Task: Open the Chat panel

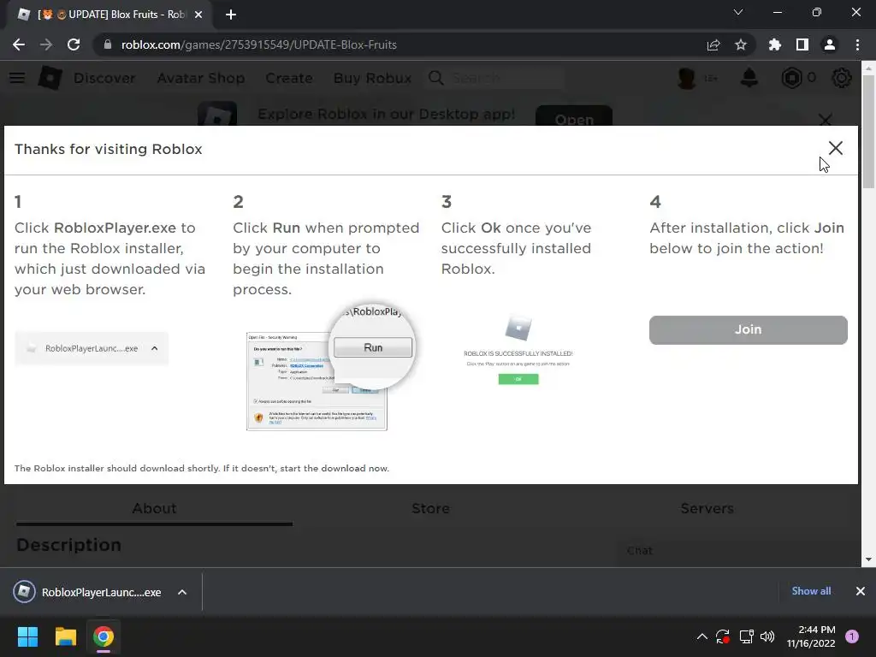Action: click(640, 551)
